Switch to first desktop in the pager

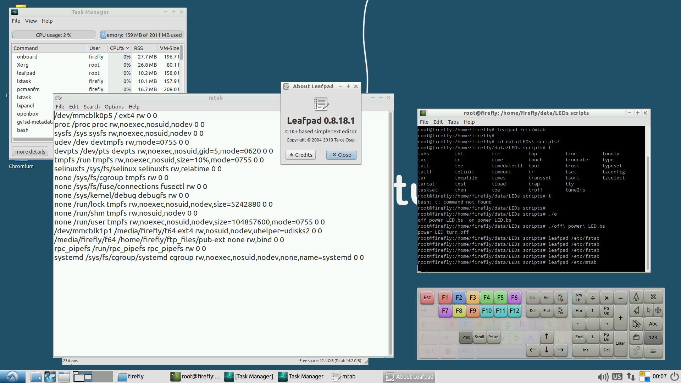[x=83, y=377]
